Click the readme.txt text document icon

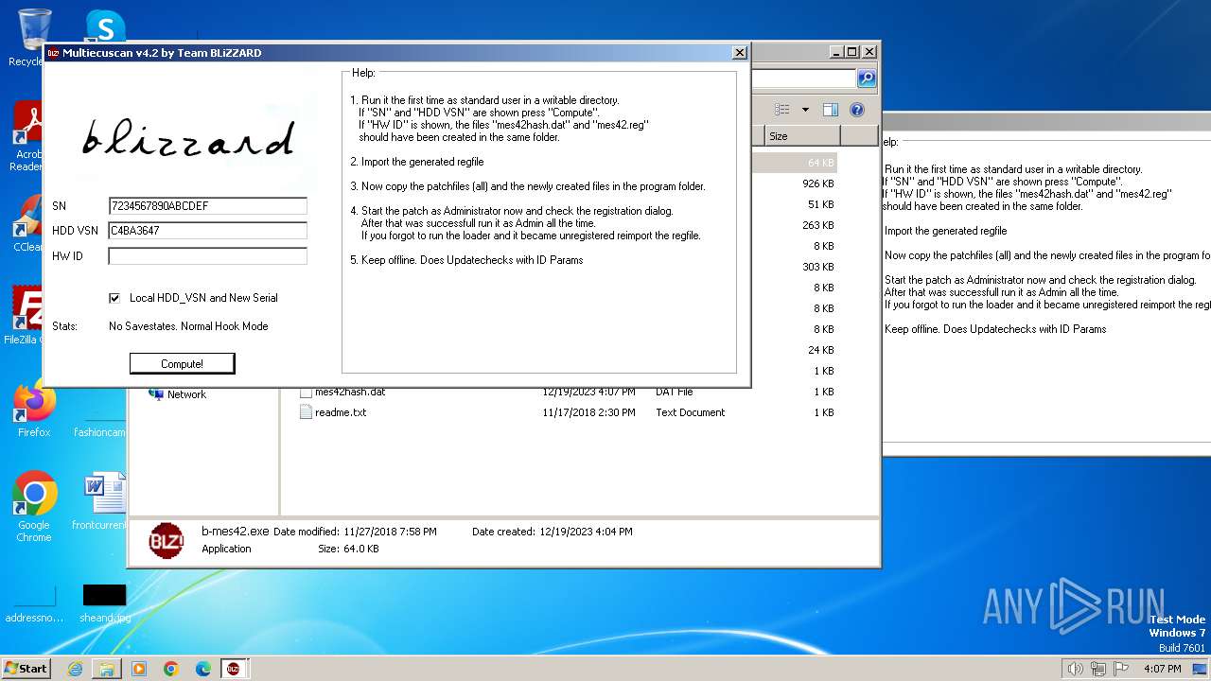tap(306, 412)
